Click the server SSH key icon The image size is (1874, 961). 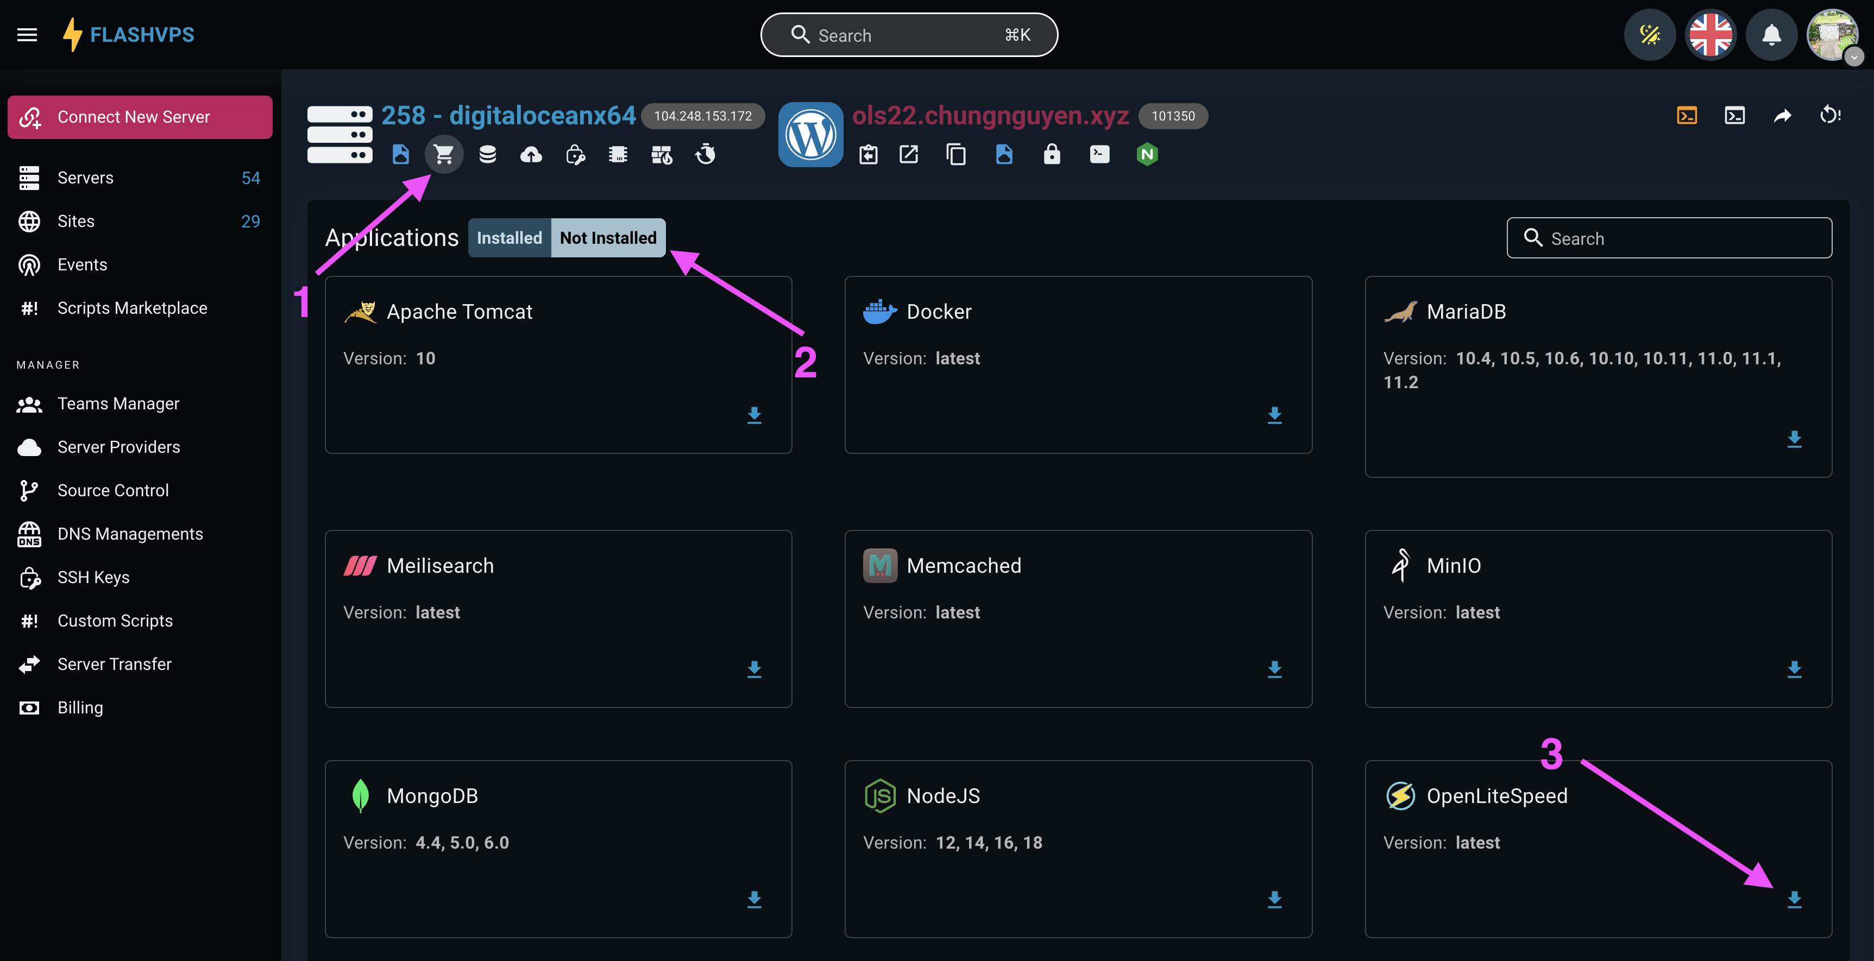pos(575,154)
